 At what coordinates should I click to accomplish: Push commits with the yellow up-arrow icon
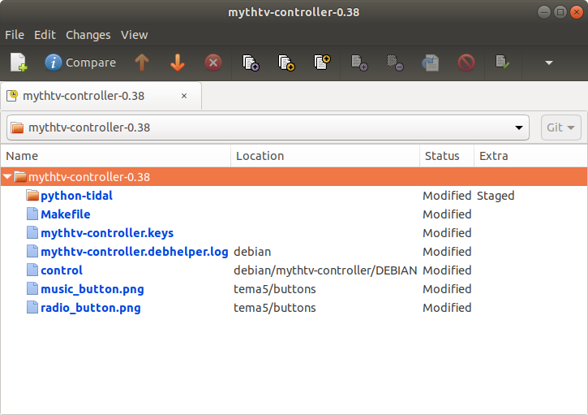(x=322, y=63)
